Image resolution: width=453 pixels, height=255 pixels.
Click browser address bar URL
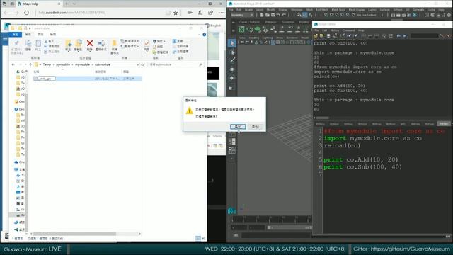(x=72, y=13)
